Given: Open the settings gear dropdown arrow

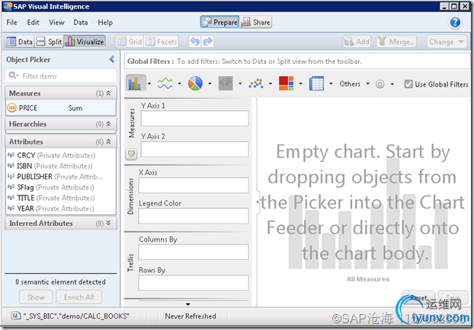Looking at the screenshot, I should coord(392,84).
